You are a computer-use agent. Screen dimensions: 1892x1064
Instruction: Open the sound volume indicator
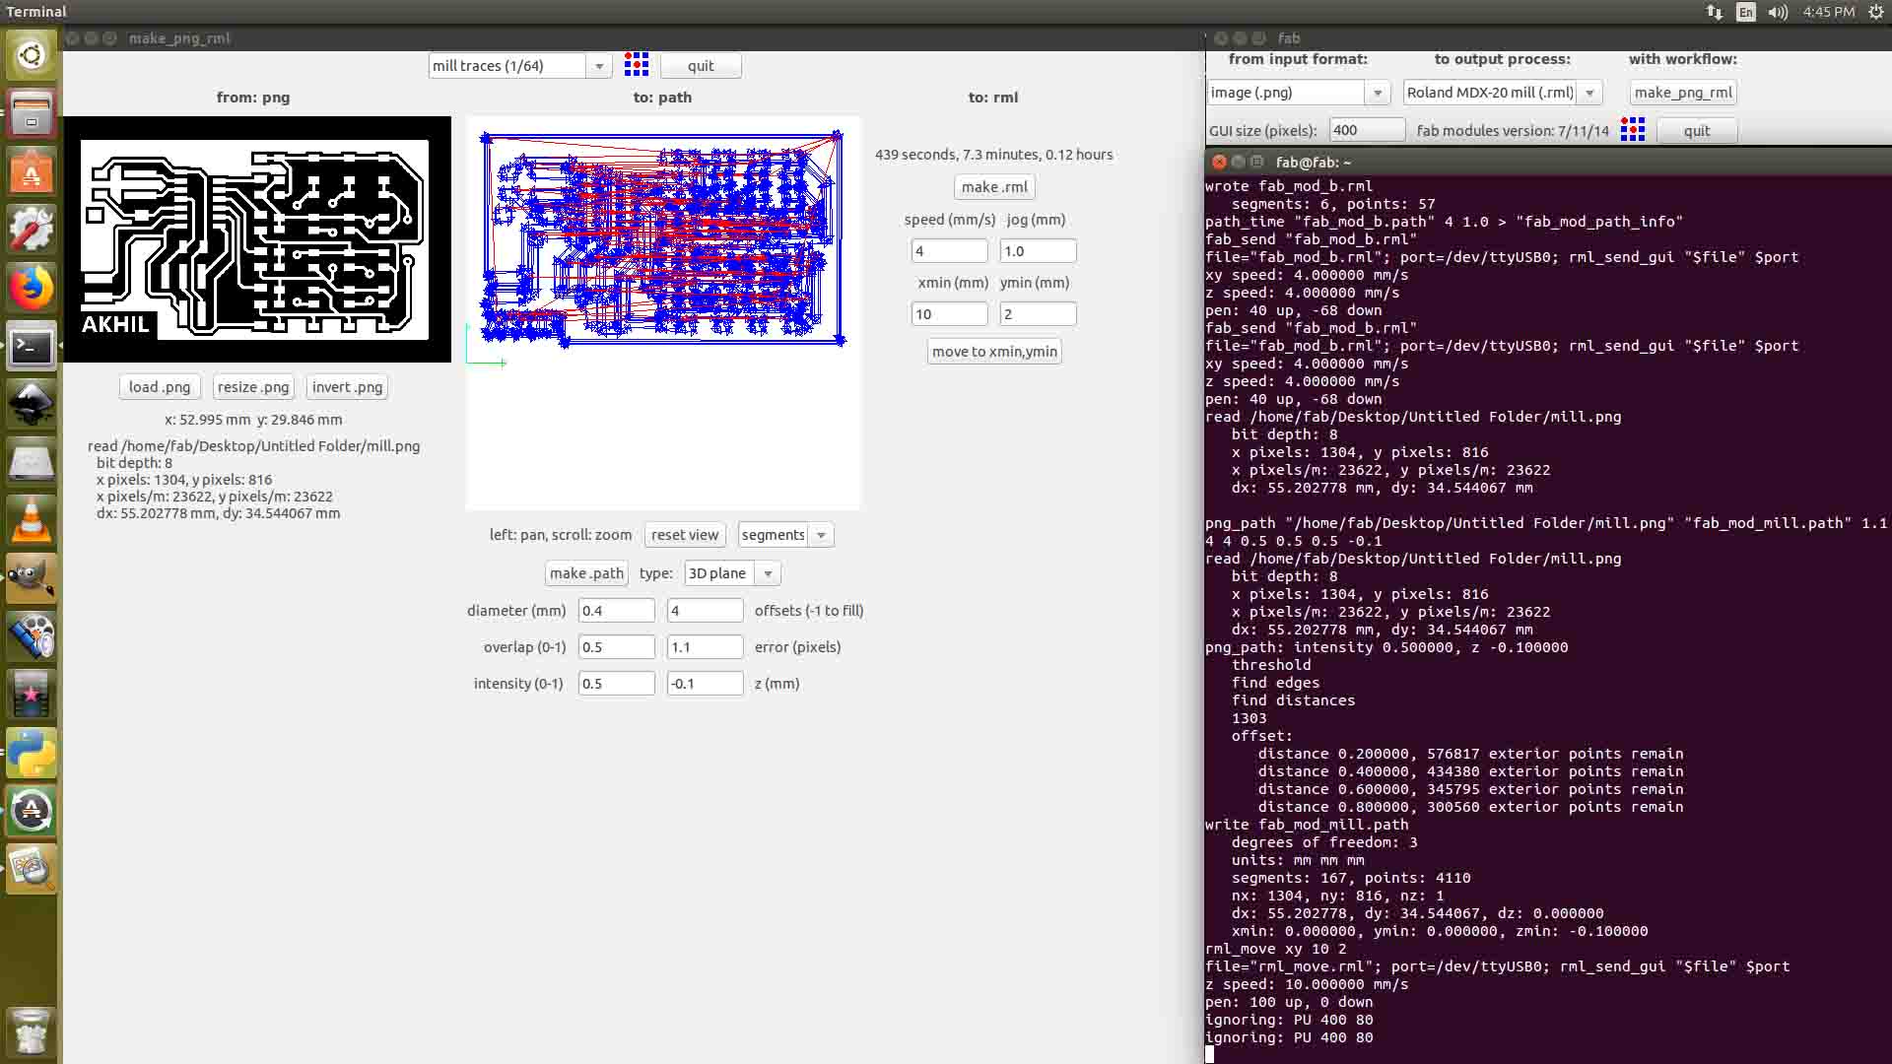point(1778,12)
